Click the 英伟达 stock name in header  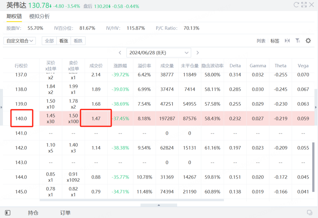[16, 5]
